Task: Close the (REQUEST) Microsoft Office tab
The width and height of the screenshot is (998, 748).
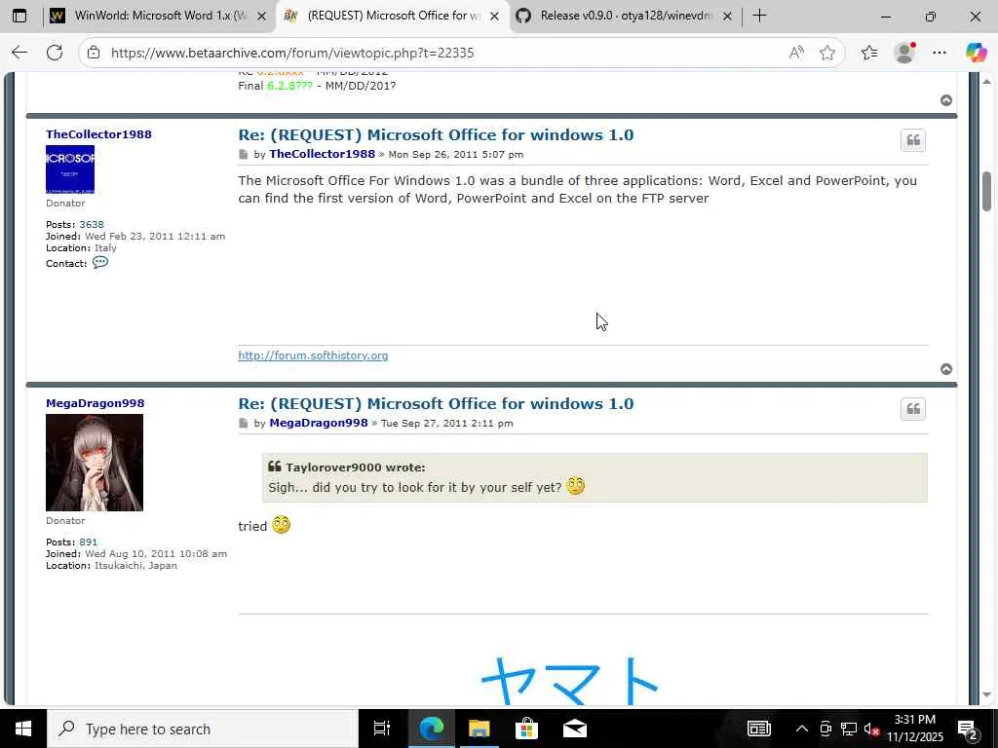Action: click(494, 17)
